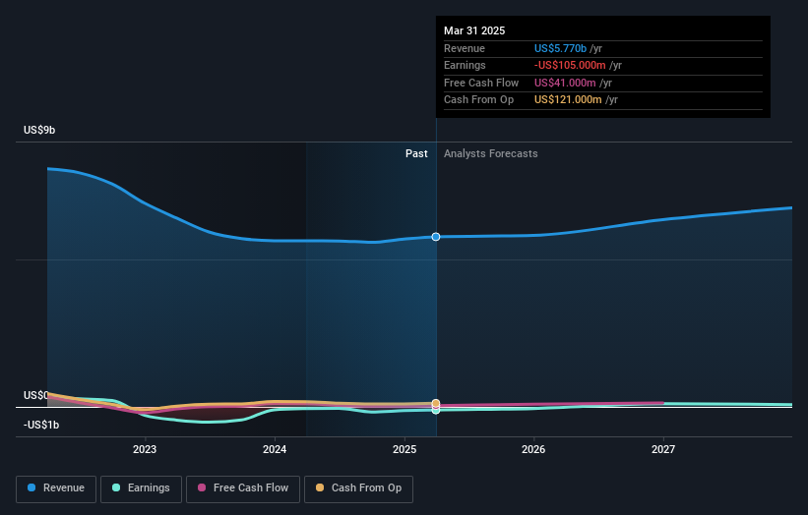The height and width of the screenshot is (515, 808).
Task: Click the Cash From Op label in tooltip
Action: [x=478, y=100]
